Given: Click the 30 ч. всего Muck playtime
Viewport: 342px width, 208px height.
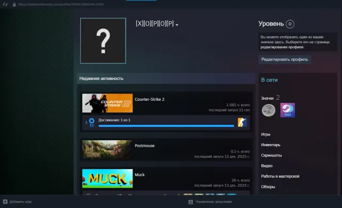Looking at the screenshot, I should (x=240, y=180).
